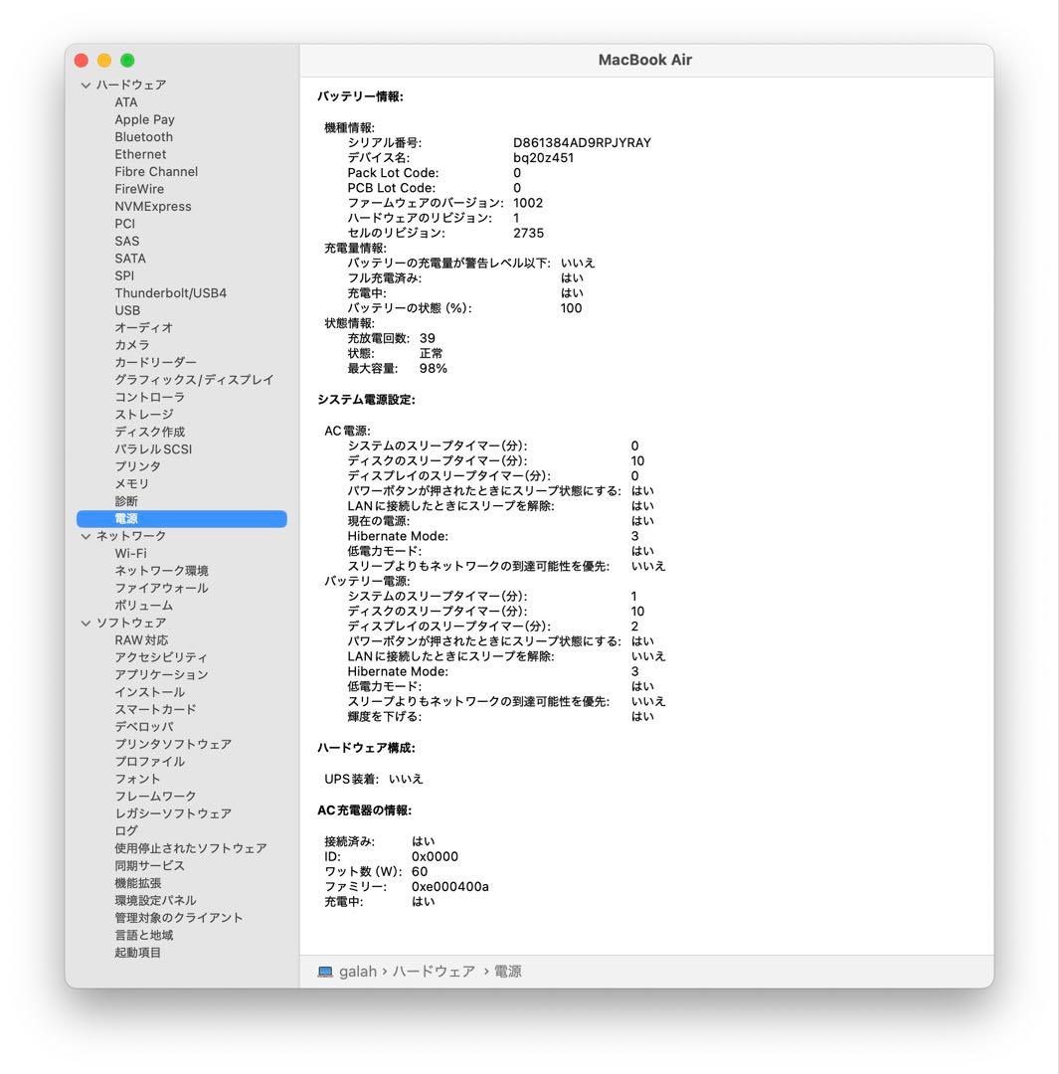Click the ファミリー value 0xe000400a
Viewport: 1059px width, 1074px height.
pyautogui.click(x=450, y=886)
